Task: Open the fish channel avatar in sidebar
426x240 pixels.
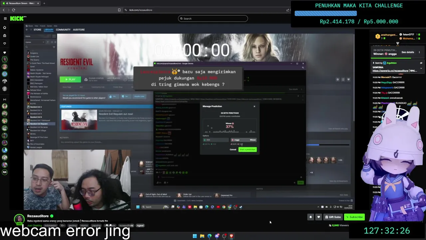Action: [x=5, y=172]
